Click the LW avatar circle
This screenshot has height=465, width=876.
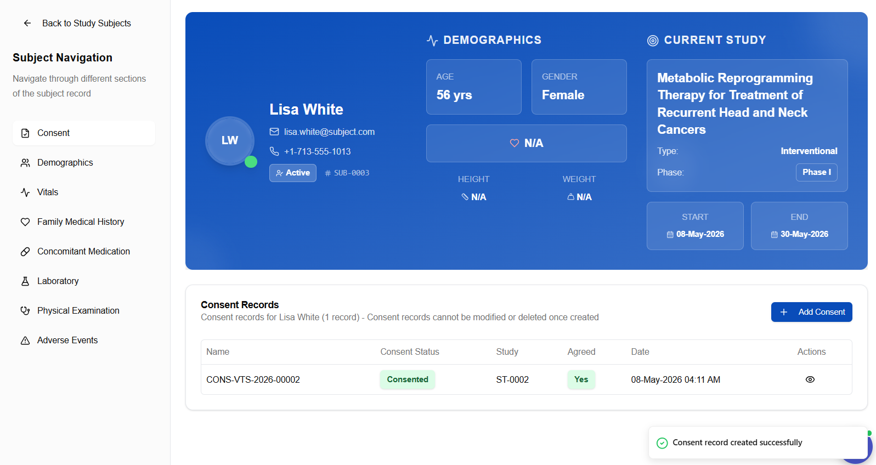[x=230, y=140]
